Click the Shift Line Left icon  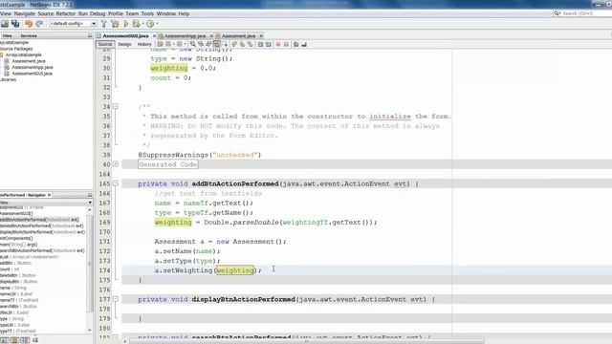click(260, 44)
